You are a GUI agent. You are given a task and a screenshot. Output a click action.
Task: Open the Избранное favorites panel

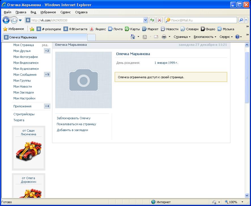click(13, 29)
